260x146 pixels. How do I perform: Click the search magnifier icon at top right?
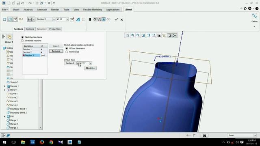(245, 9)
